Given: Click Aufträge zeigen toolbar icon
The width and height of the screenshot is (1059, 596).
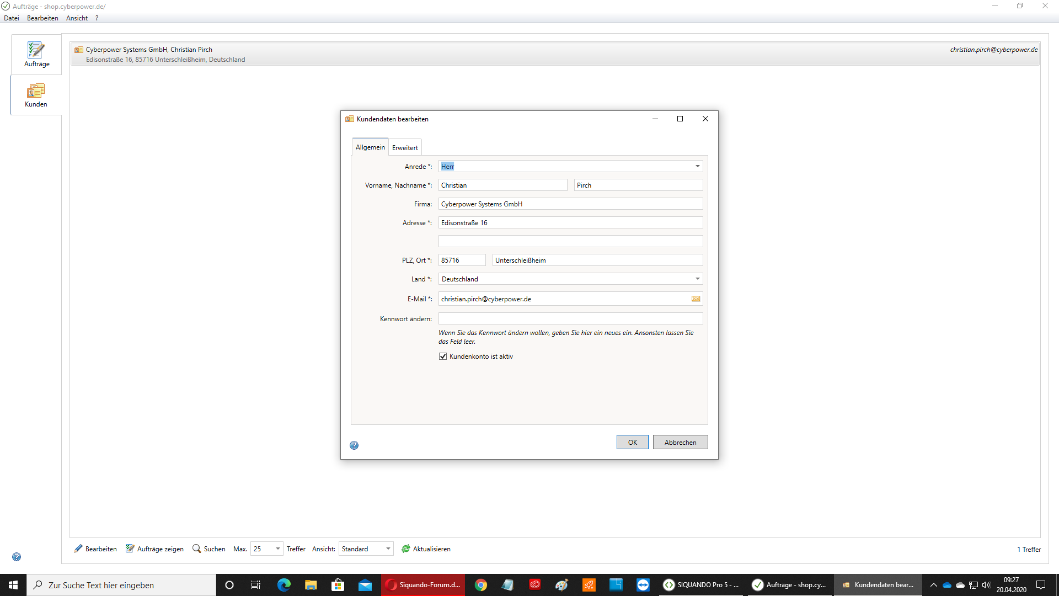Looking at the screenshot, I should coord(130,549).
